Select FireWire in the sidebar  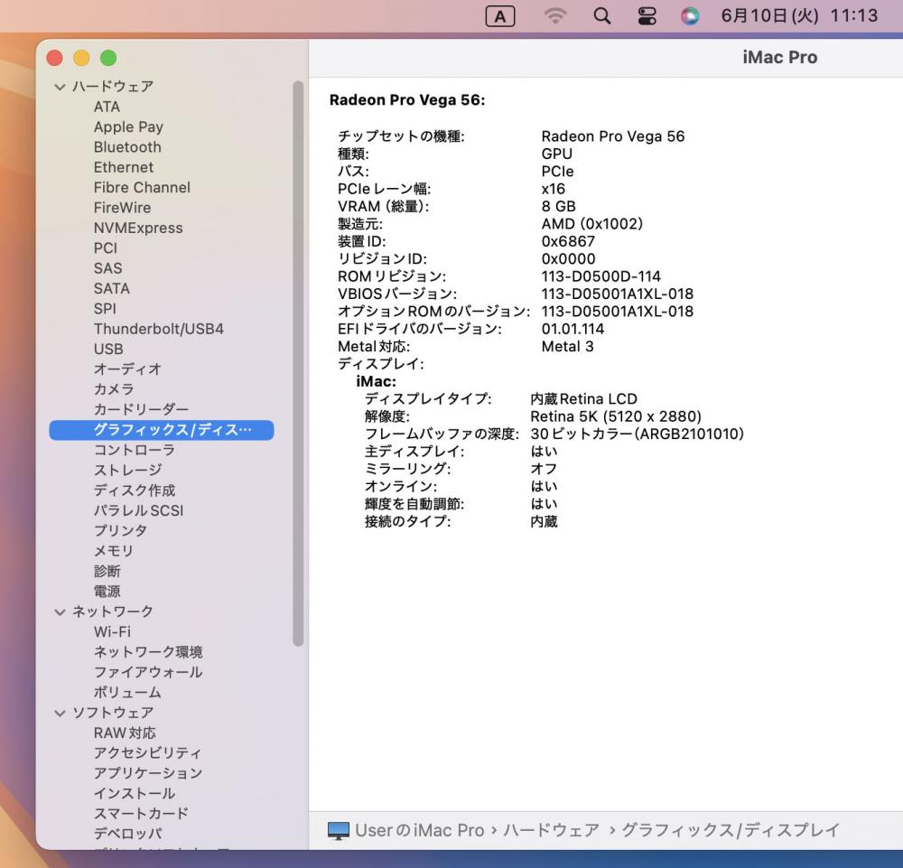pos(122,208)
